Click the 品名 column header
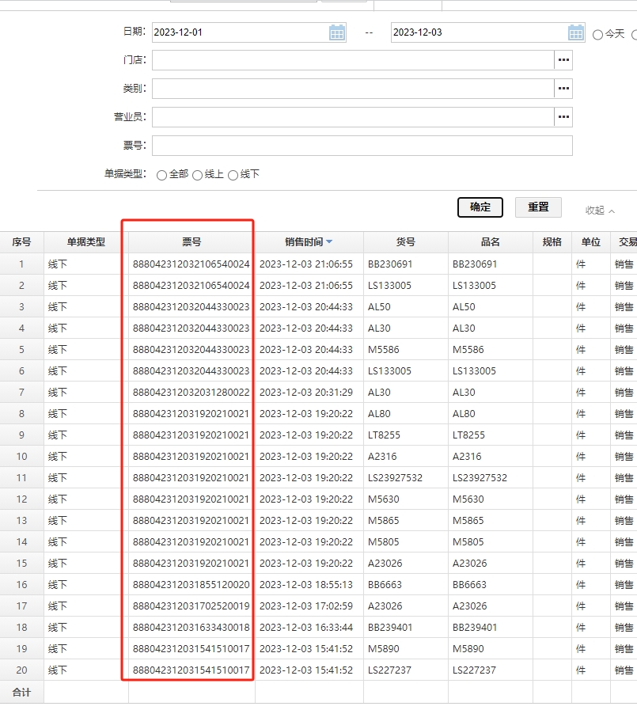This screenshot has width=637, height=710. [x=491, y=241]
